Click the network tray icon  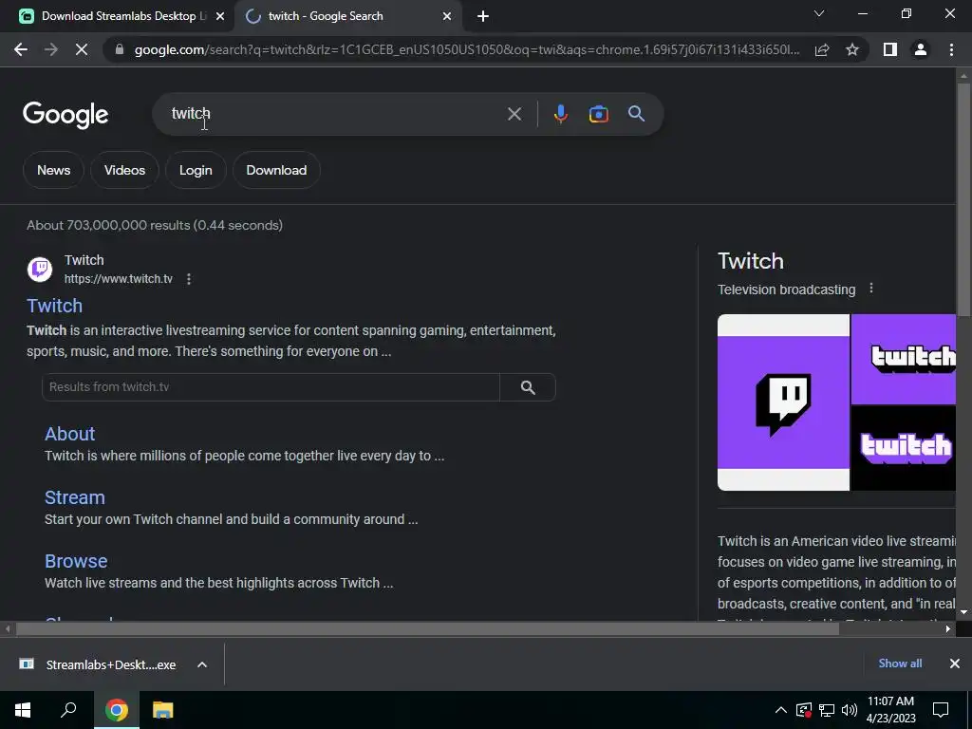point(827,710)
